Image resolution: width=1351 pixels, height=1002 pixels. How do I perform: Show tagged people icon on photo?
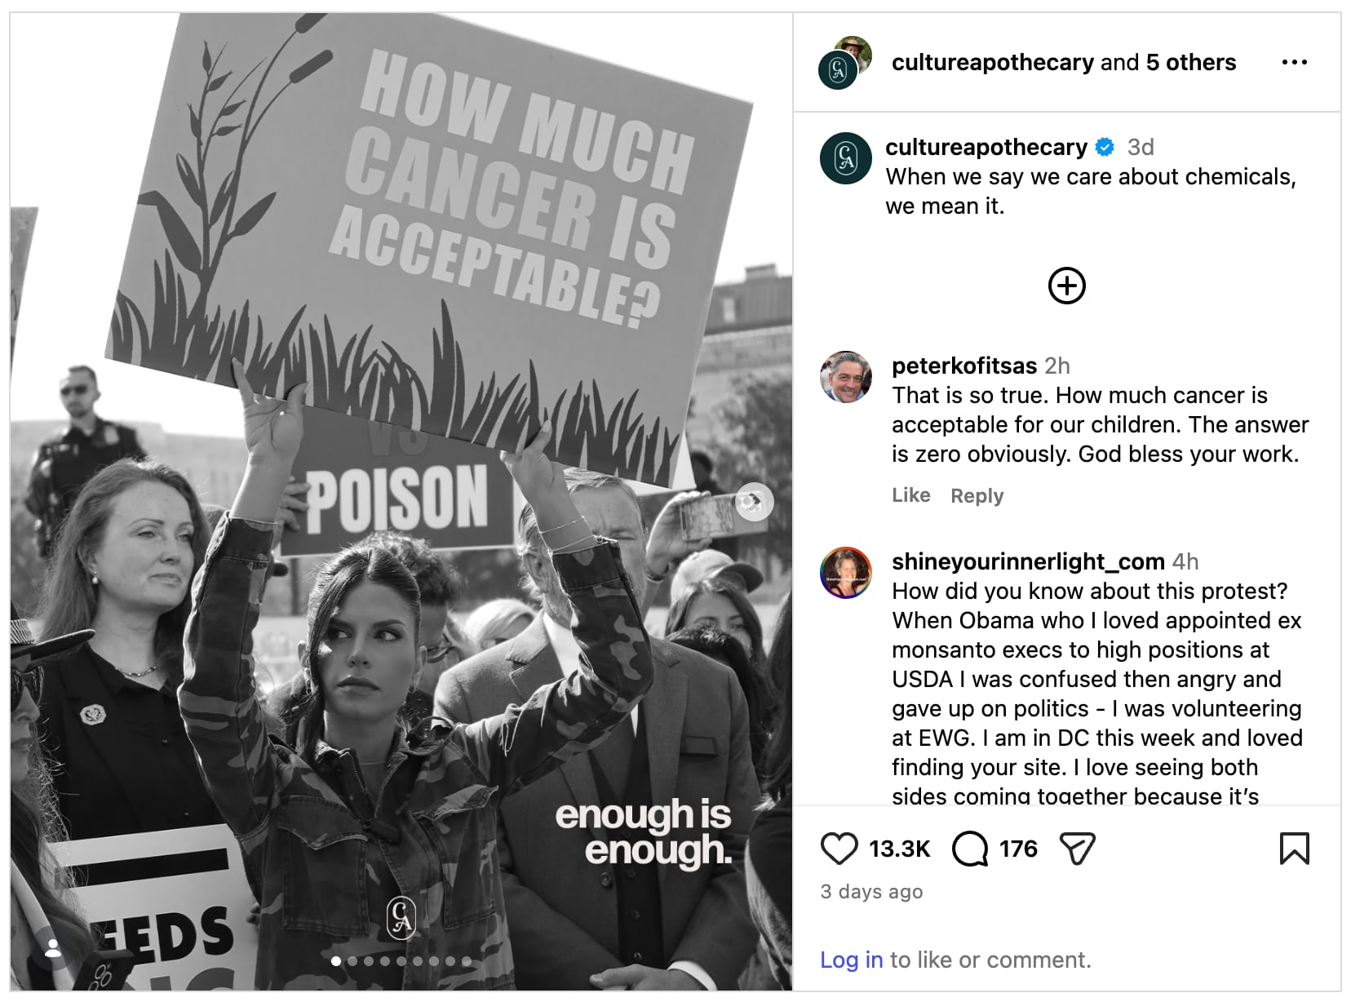pyautogui.click(x=53, y=948)
